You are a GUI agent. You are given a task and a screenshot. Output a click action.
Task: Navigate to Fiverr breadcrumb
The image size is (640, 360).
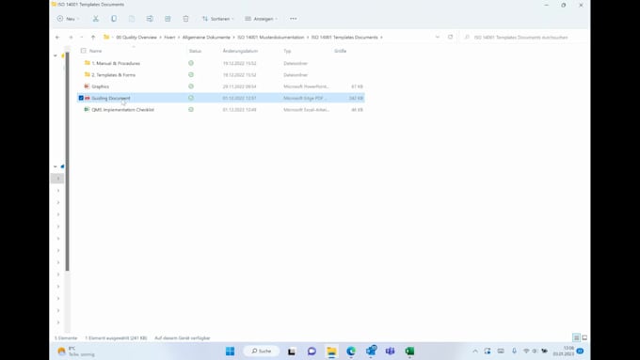point(169,37)
